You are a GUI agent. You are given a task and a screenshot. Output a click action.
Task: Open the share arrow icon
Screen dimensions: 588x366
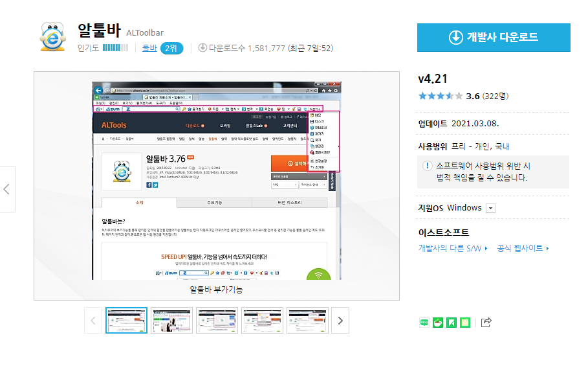[486, 322]
